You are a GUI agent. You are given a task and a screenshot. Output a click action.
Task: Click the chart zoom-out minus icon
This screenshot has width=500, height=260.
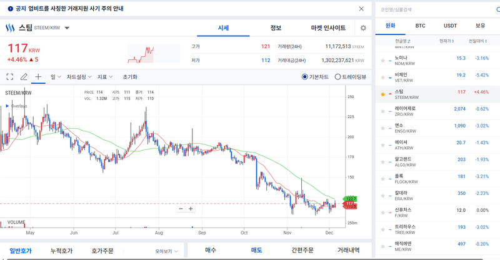[181, 209]
